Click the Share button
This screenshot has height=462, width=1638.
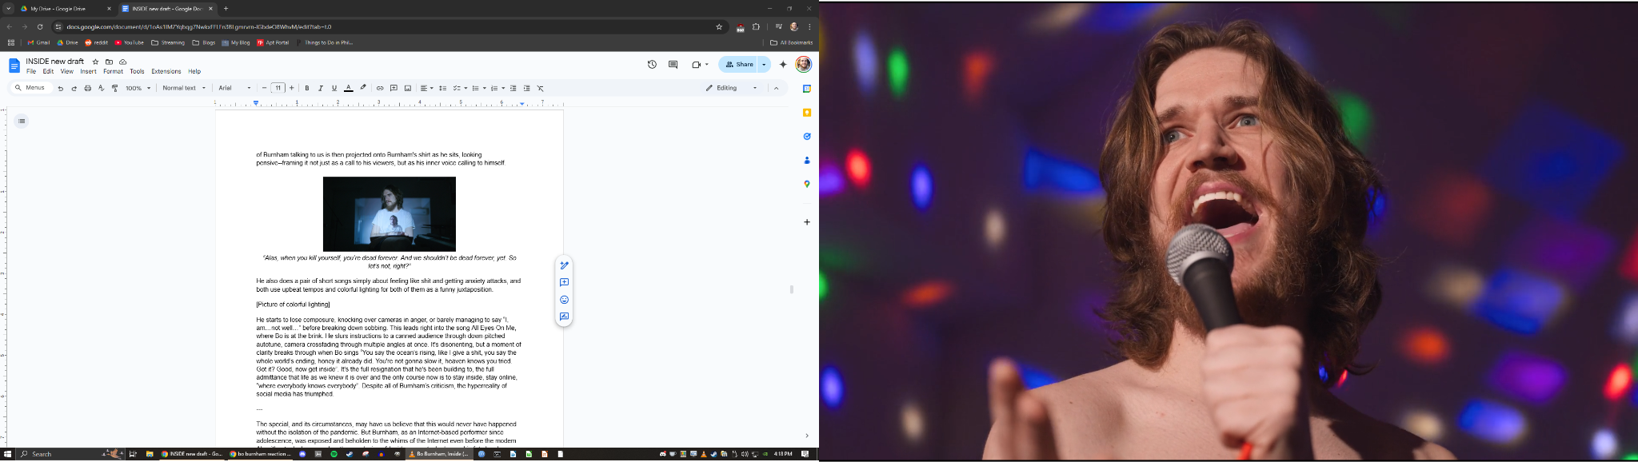point(739,65)
